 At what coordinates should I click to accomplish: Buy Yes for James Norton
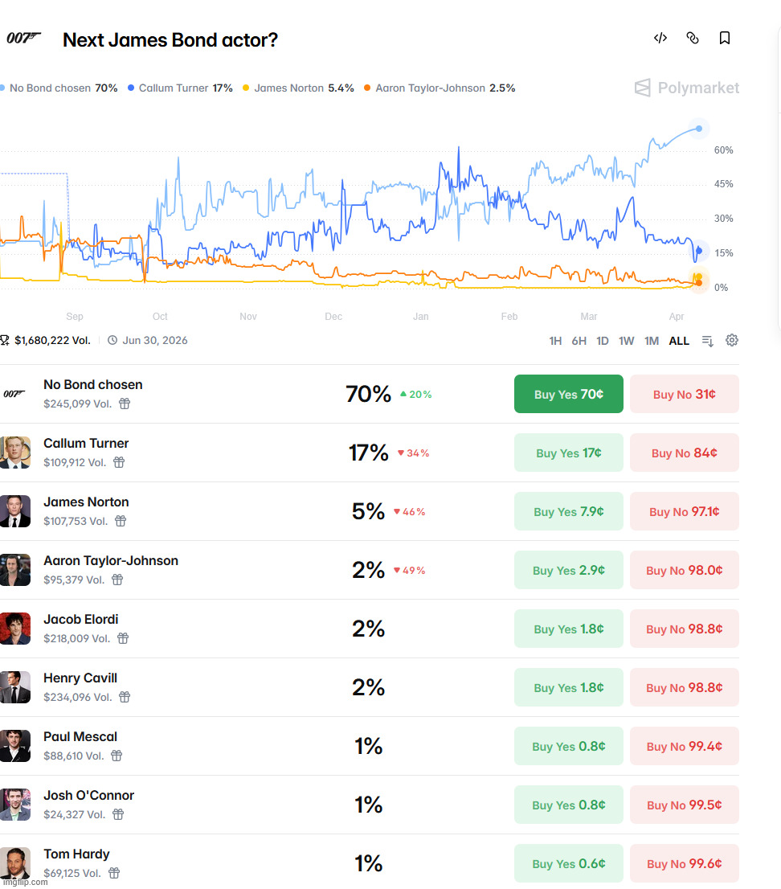(568, 511)
